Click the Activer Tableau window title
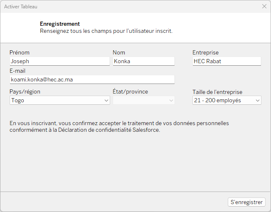This screenshot has width=271, height=212. pos(21,7)
